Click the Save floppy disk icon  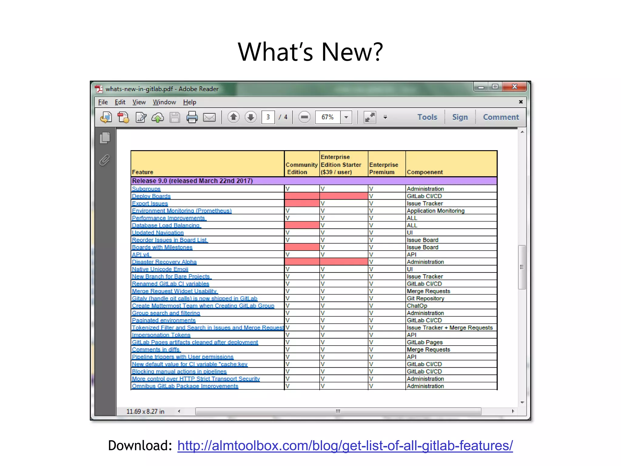[175, 117]
